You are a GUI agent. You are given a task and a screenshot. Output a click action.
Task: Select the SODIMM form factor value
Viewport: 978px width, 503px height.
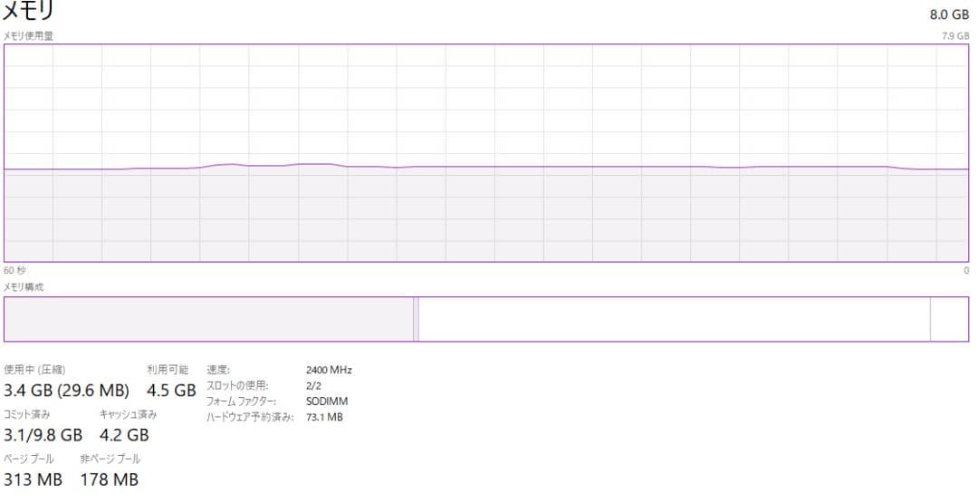coord(327,401)
